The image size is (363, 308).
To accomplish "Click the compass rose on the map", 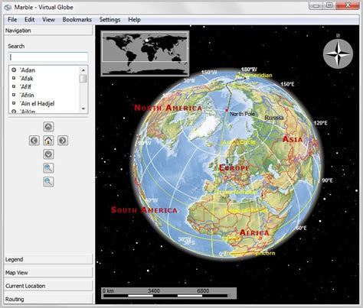I will tap(338, 53).
